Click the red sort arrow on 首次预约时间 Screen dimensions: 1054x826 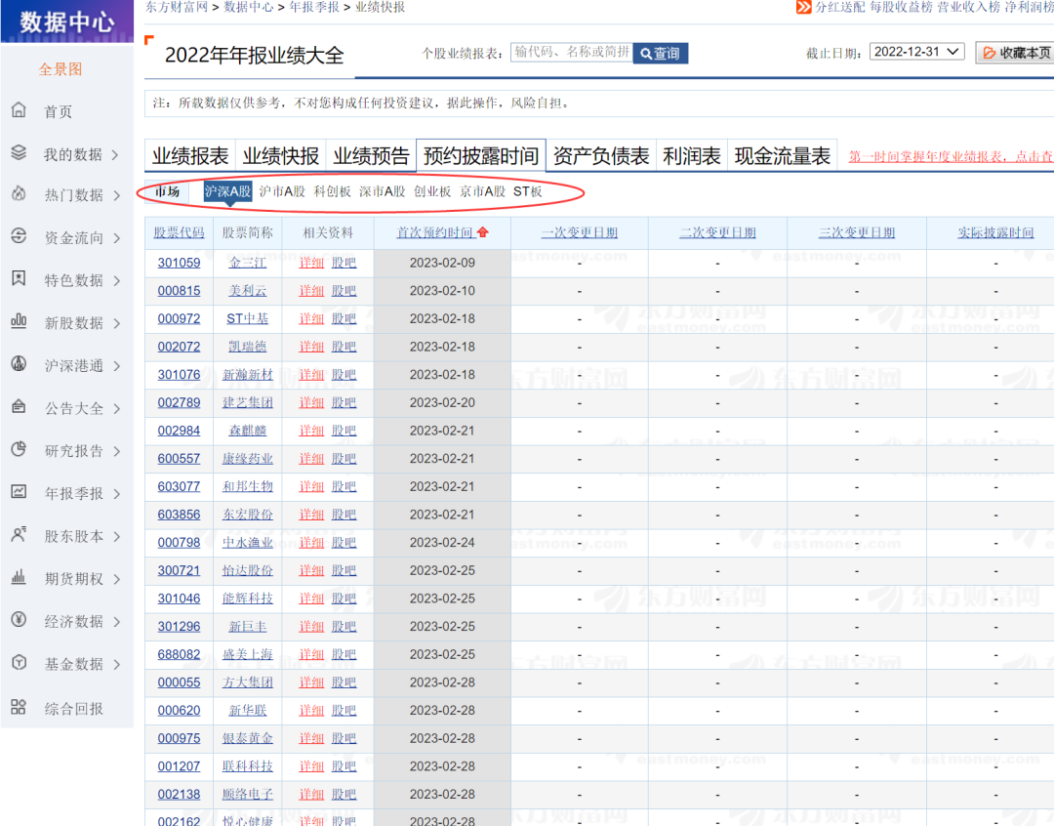483,232
